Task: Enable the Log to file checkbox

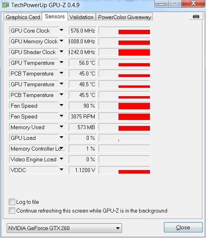Action: [x=12, y=202]
